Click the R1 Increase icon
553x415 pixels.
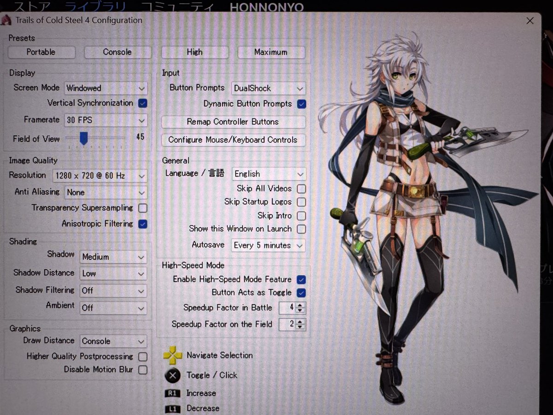click(172, 393)
